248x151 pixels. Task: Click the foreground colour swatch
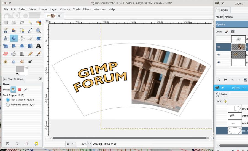20,69
